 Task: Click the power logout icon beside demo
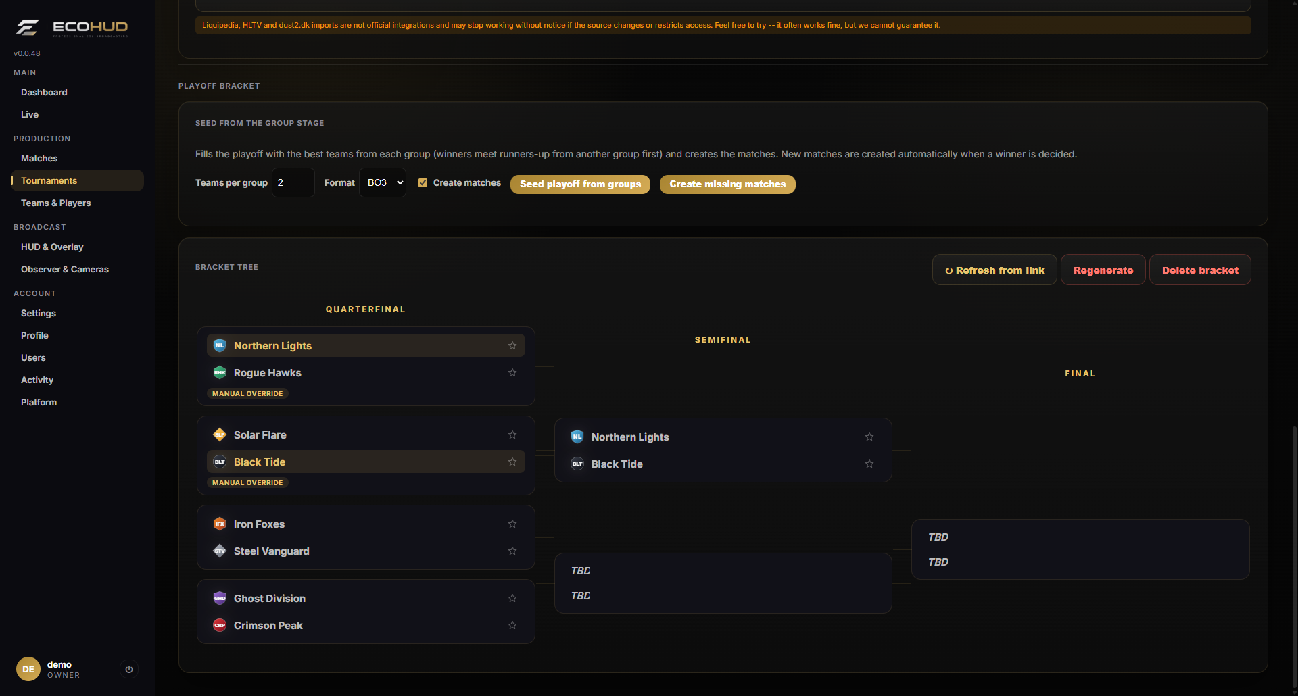click(129, 669)
